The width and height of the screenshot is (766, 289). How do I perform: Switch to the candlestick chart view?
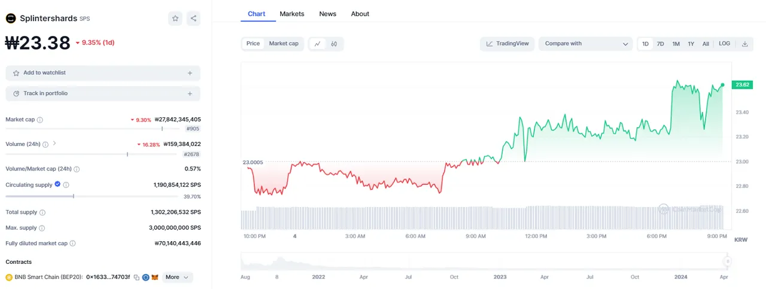pyautogui.click(x=335, y=44)
